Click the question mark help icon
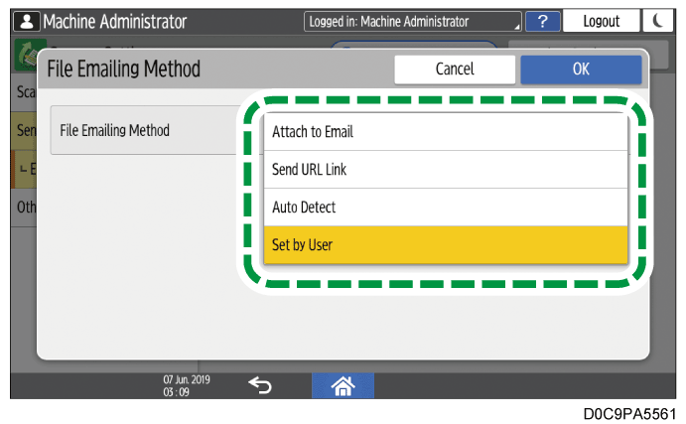This screenshot has height=424, width=686. tap(543, 21)
